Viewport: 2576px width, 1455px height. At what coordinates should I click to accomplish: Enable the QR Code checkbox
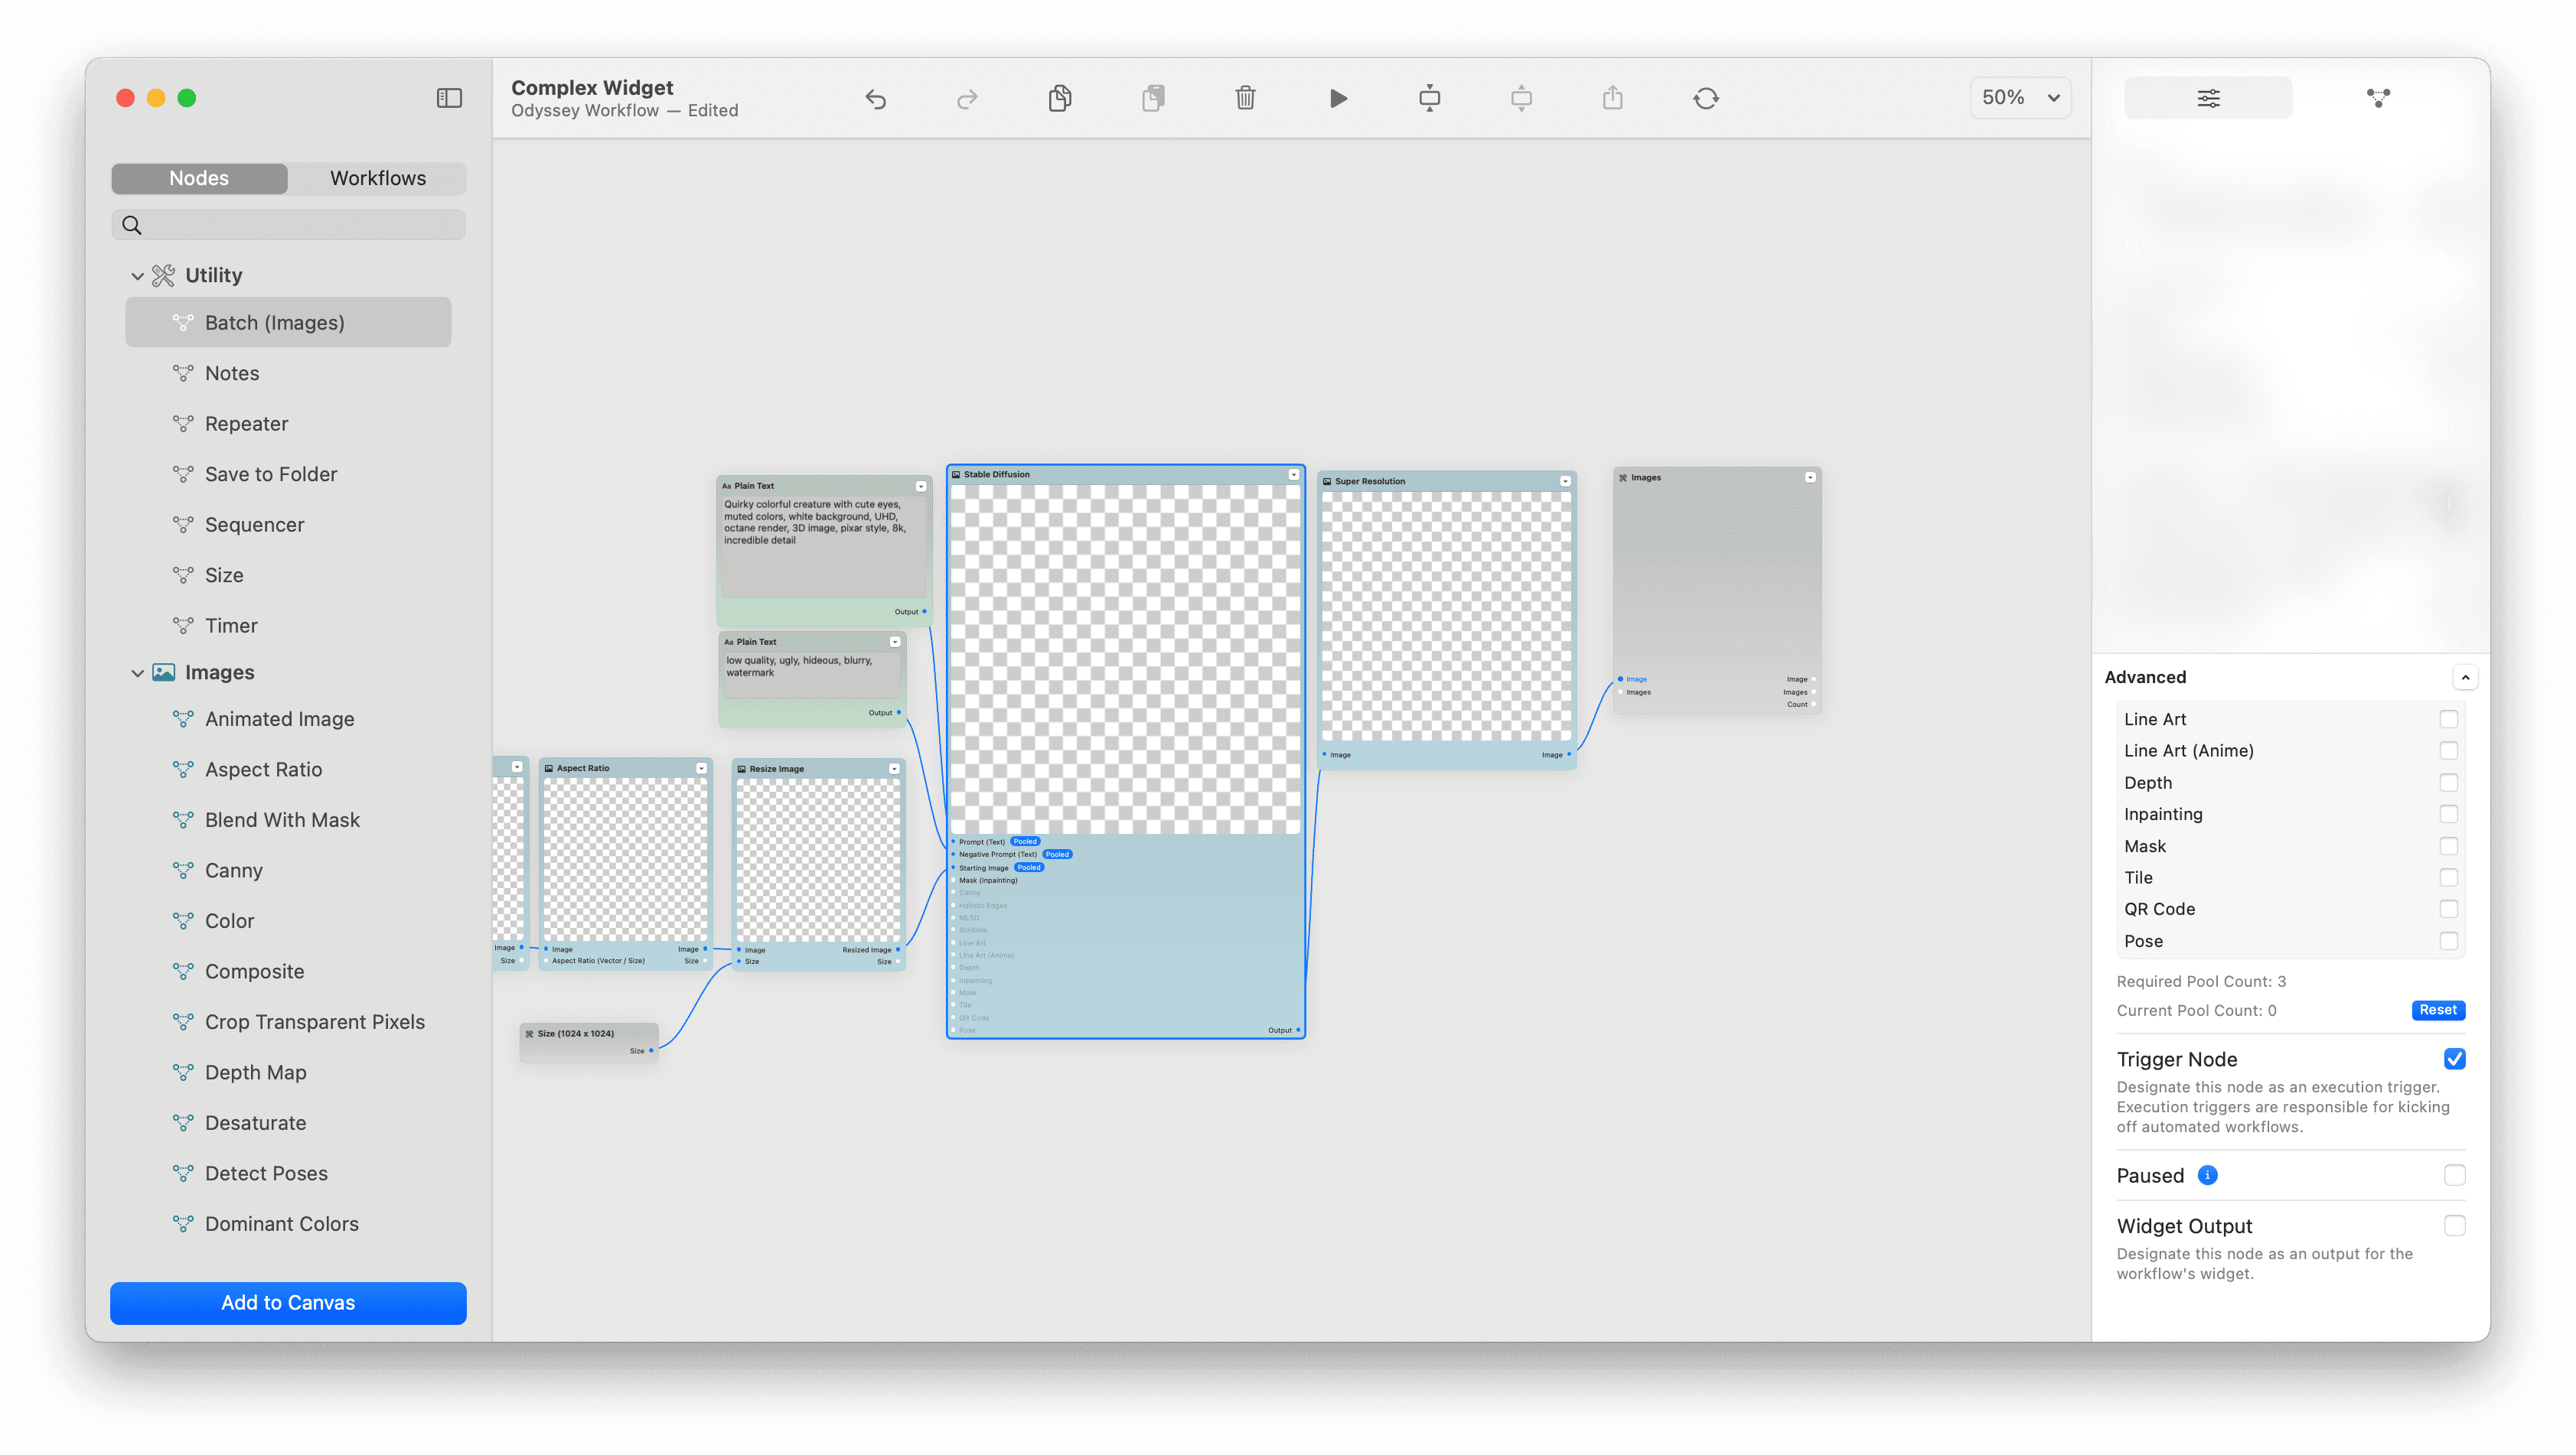[x=2449, y=910]
